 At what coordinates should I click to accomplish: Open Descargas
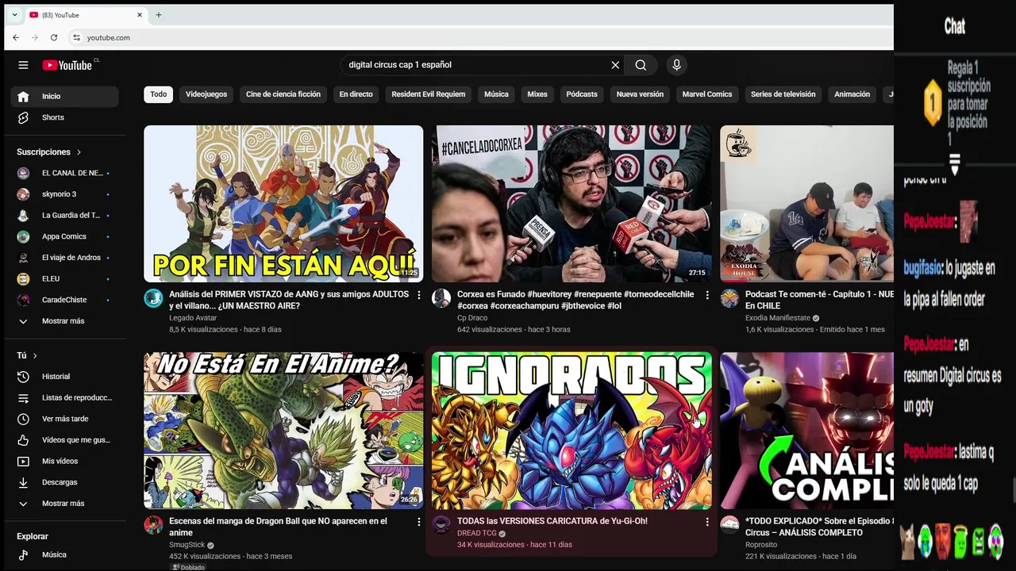tap(64, 482)
